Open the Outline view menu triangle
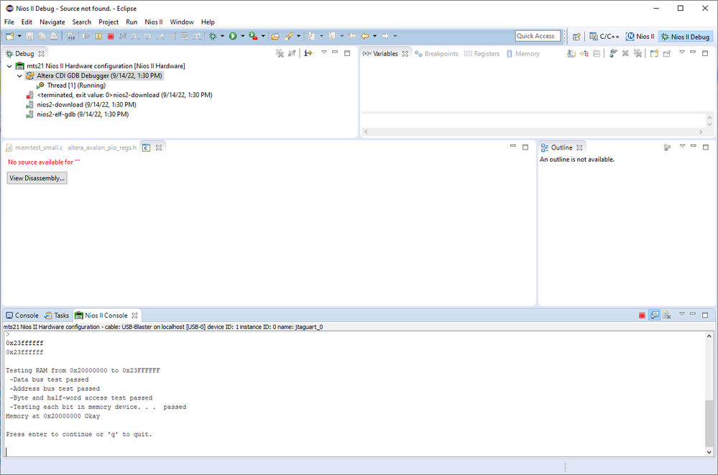The image size is (718, 475). 682,146
